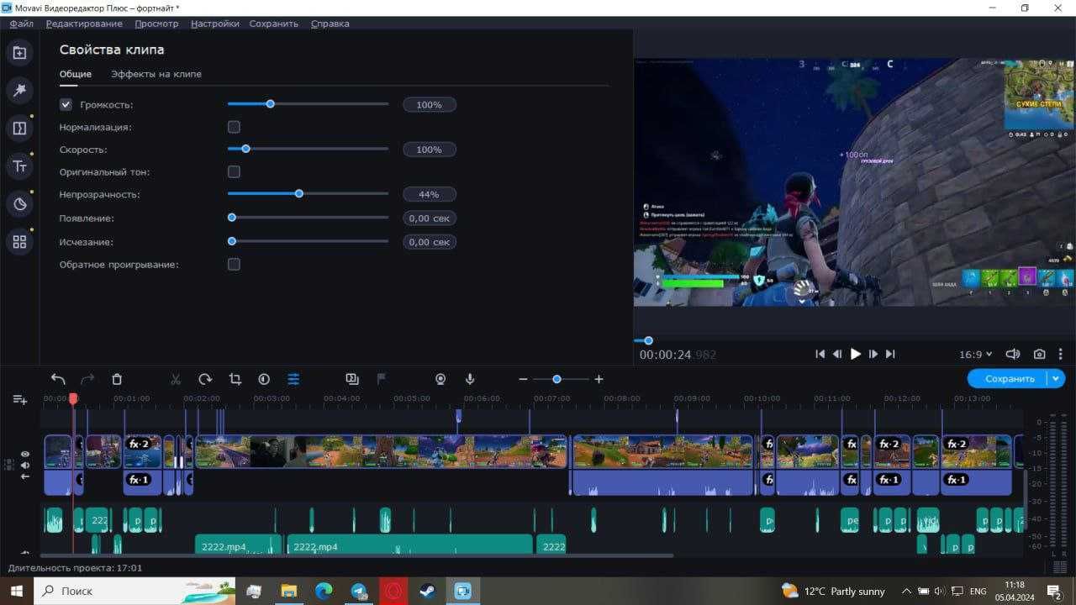The width and height of the screenshot is (1076, 605).
Task: Adjust the Непрозрачность opacity slider
Action: point(308,194)
